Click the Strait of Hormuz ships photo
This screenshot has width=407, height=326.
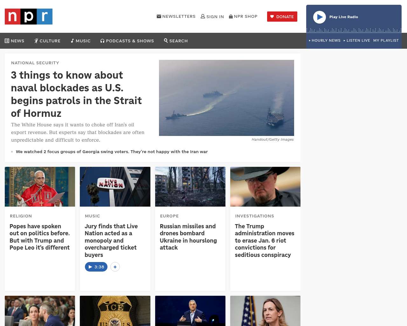click(226, 98)
